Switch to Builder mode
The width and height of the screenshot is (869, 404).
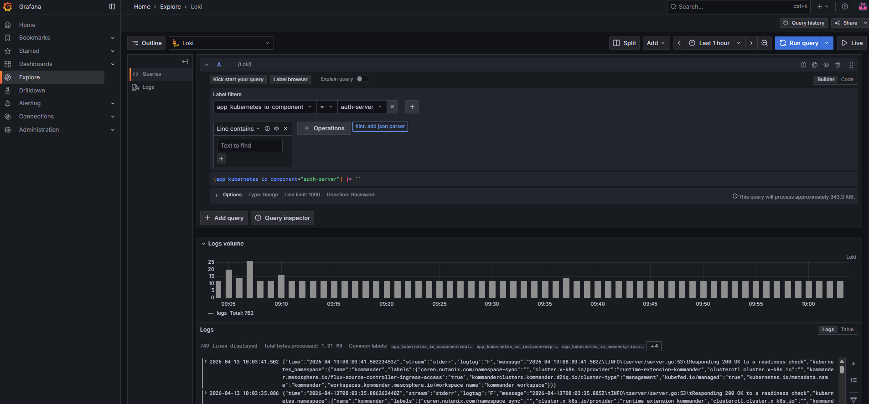826,79
